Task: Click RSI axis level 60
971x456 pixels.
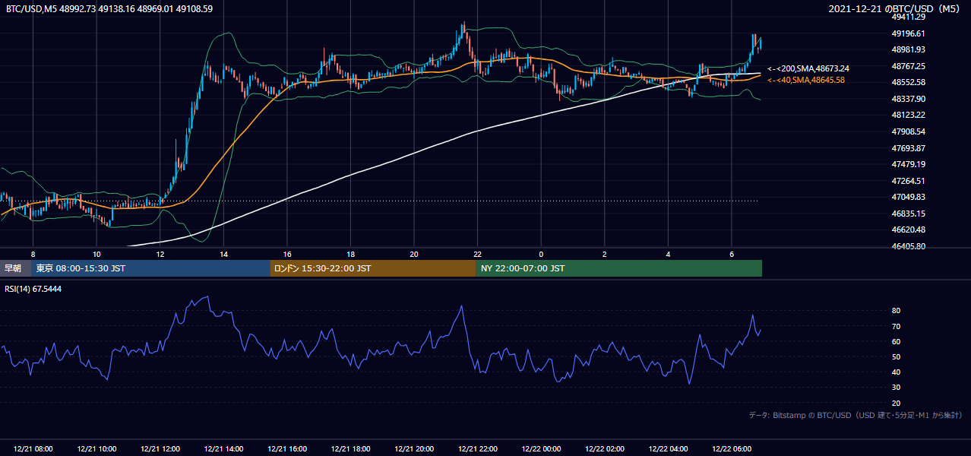Action: [x=897, y=341]
